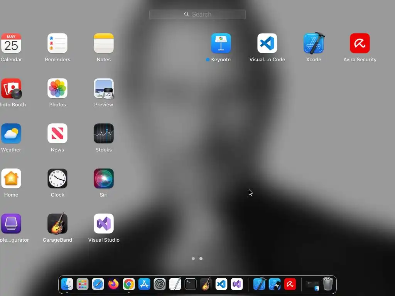
Task: Launch the Photos app
Action: click(x=57, y=88)
